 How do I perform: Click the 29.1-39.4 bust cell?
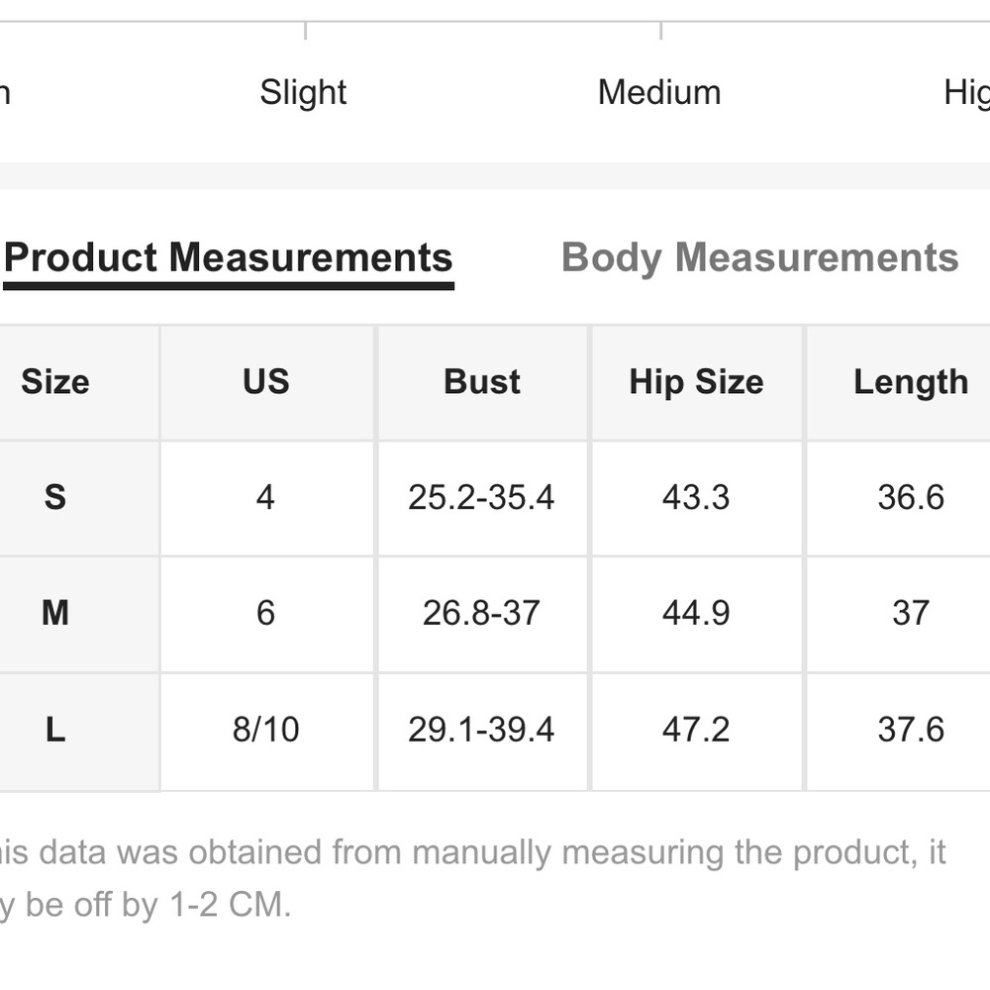tap(482, 730)
